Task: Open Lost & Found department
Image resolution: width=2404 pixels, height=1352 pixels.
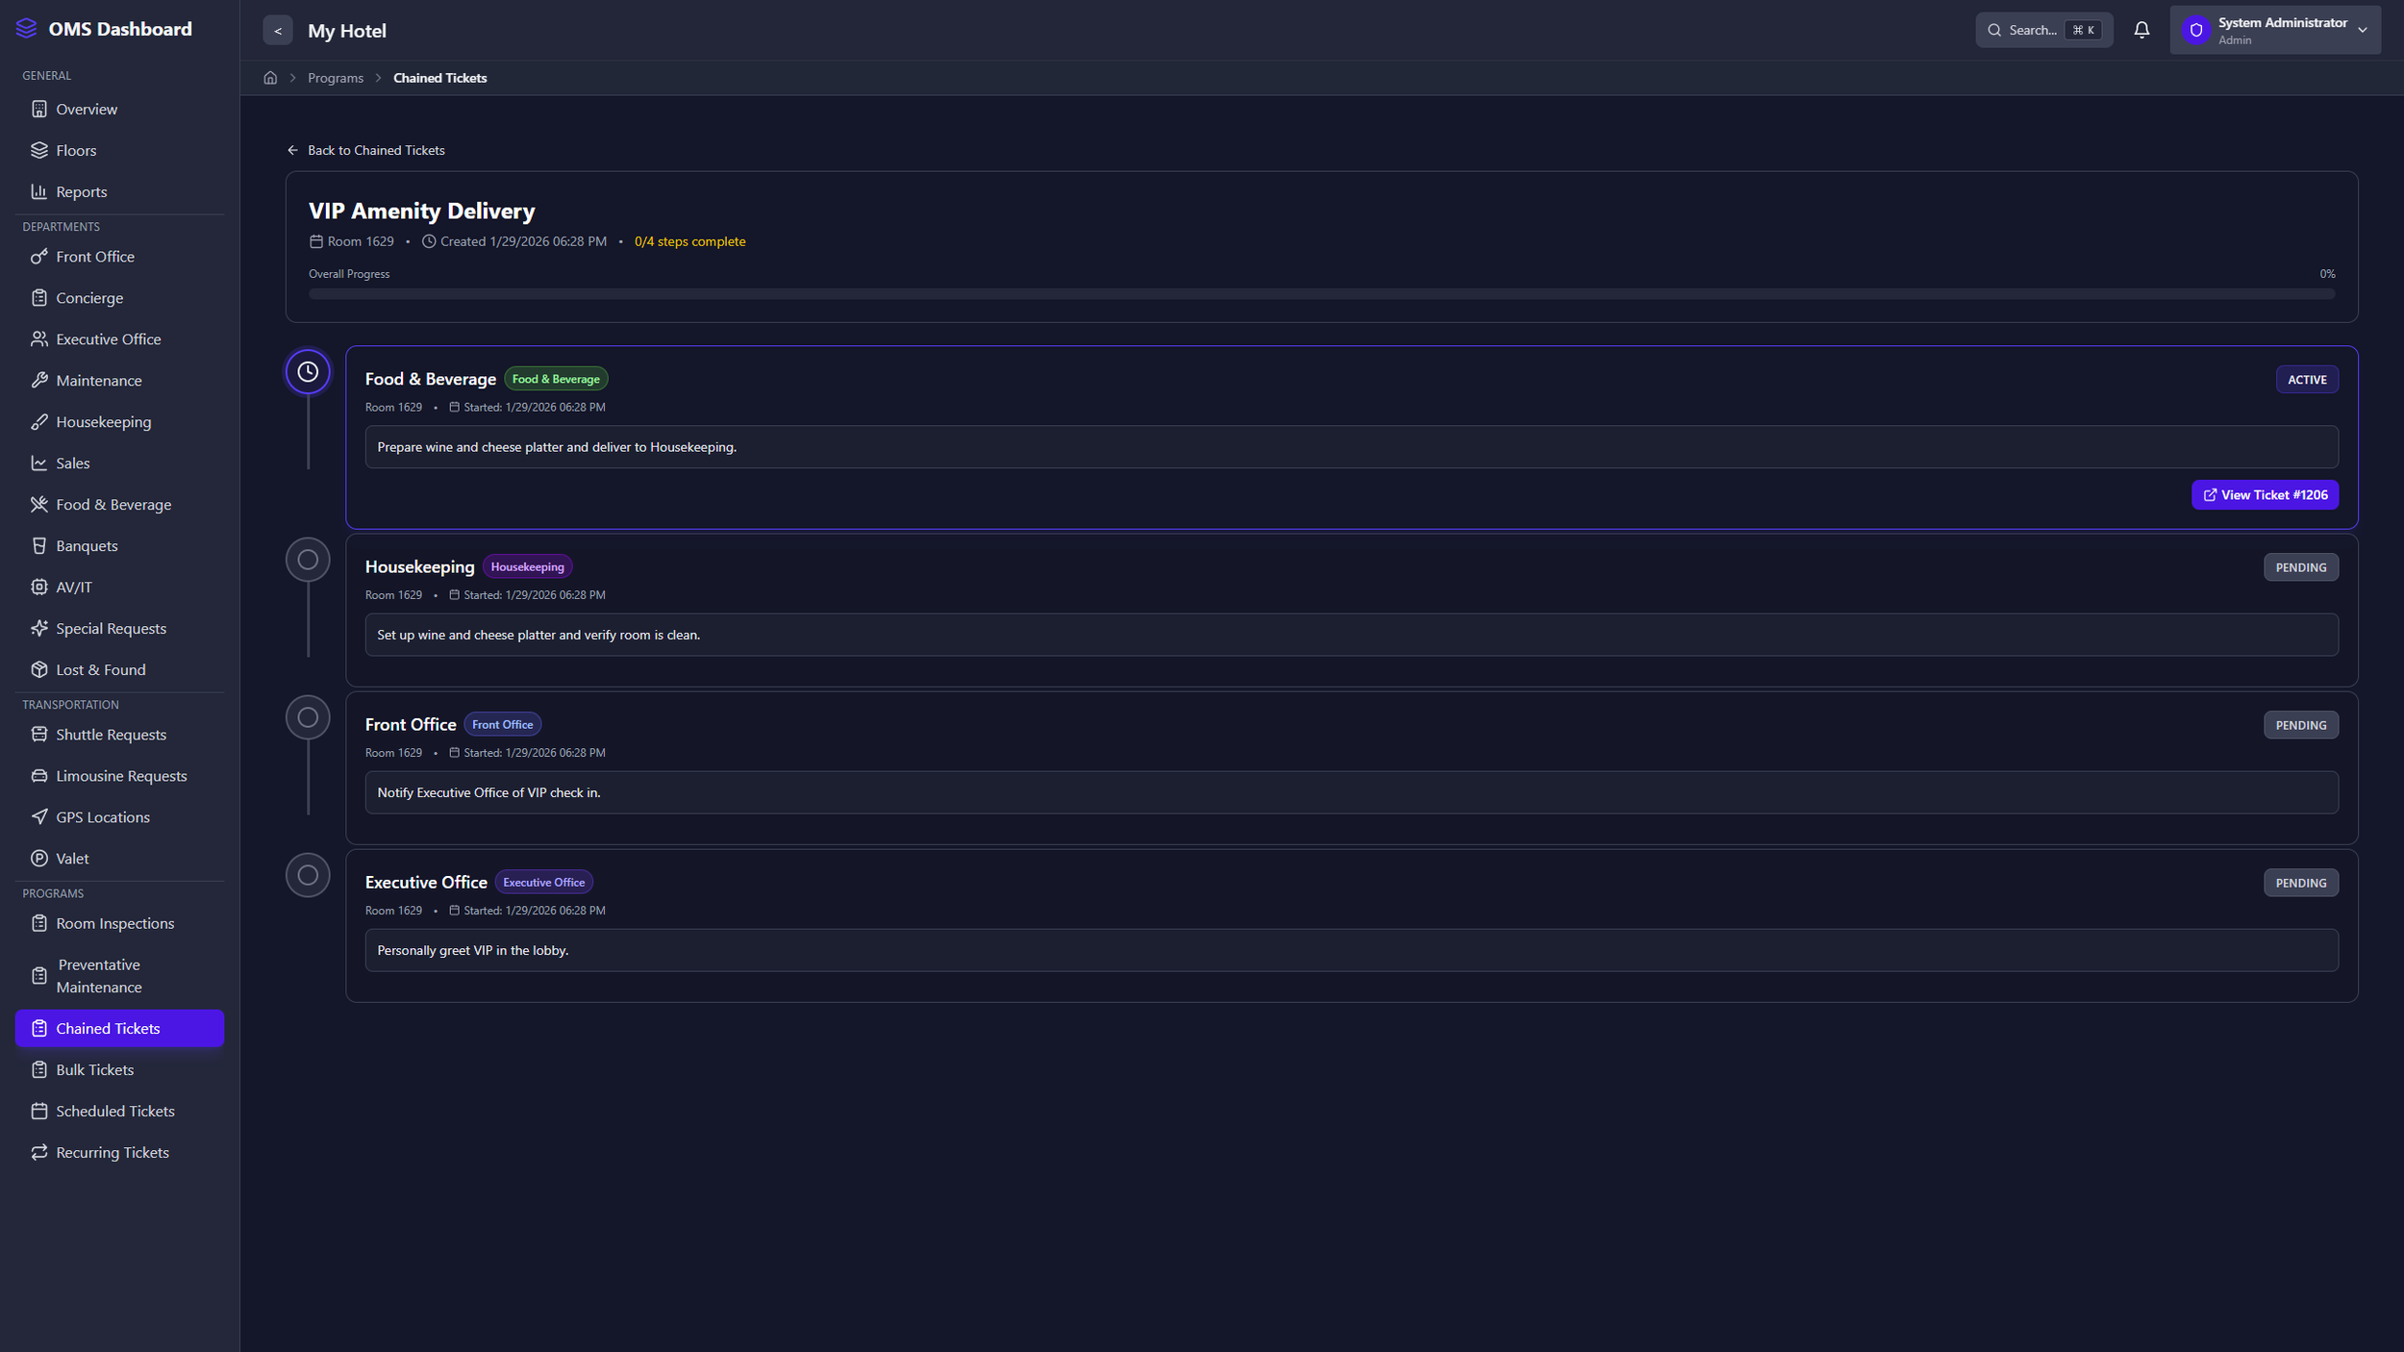Action: click(x=100, y=670)
